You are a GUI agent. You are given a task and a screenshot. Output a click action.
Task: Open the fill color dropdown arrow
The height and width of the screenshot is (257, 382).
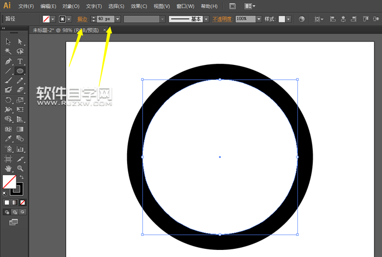[x=53, y=19]
